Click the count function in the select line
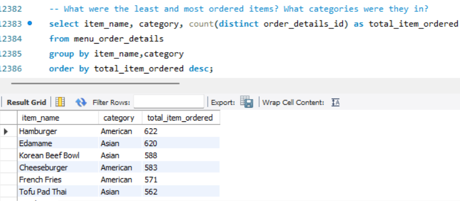This screenshot has width=460, height=201. point(201,24)
